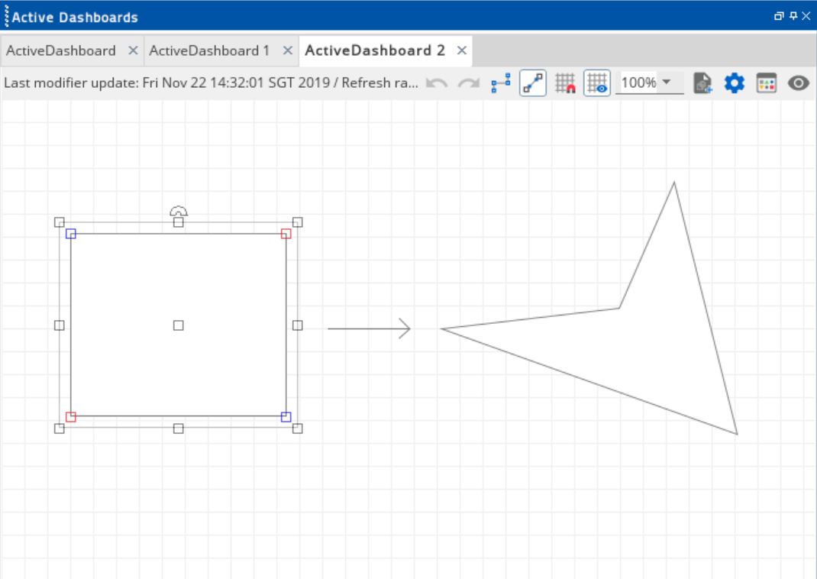817x579 pixels.
Task: Click the connector layout tree icon
Action: (501, 83)
